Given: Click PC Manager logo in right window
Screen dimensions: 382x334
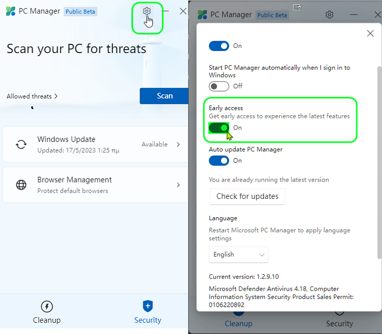Looking at the screenshot, I should click(x=202, y=15).
